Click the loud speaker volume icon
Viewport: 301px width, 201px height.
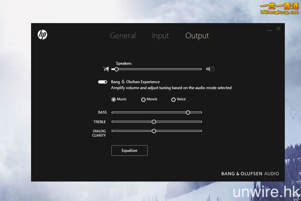pos(210,69)
